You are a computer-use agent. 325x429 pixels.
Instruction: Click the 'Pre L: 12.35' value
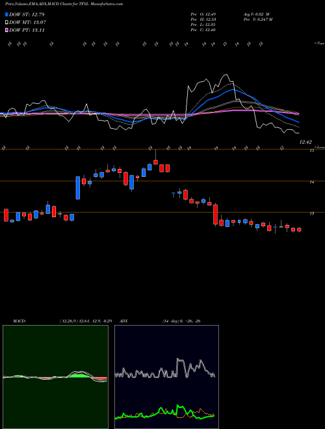(x=203, y=25)
